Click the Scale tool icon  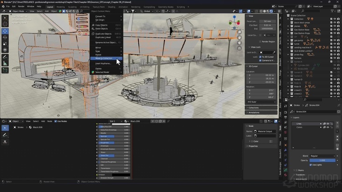[5, 44]
